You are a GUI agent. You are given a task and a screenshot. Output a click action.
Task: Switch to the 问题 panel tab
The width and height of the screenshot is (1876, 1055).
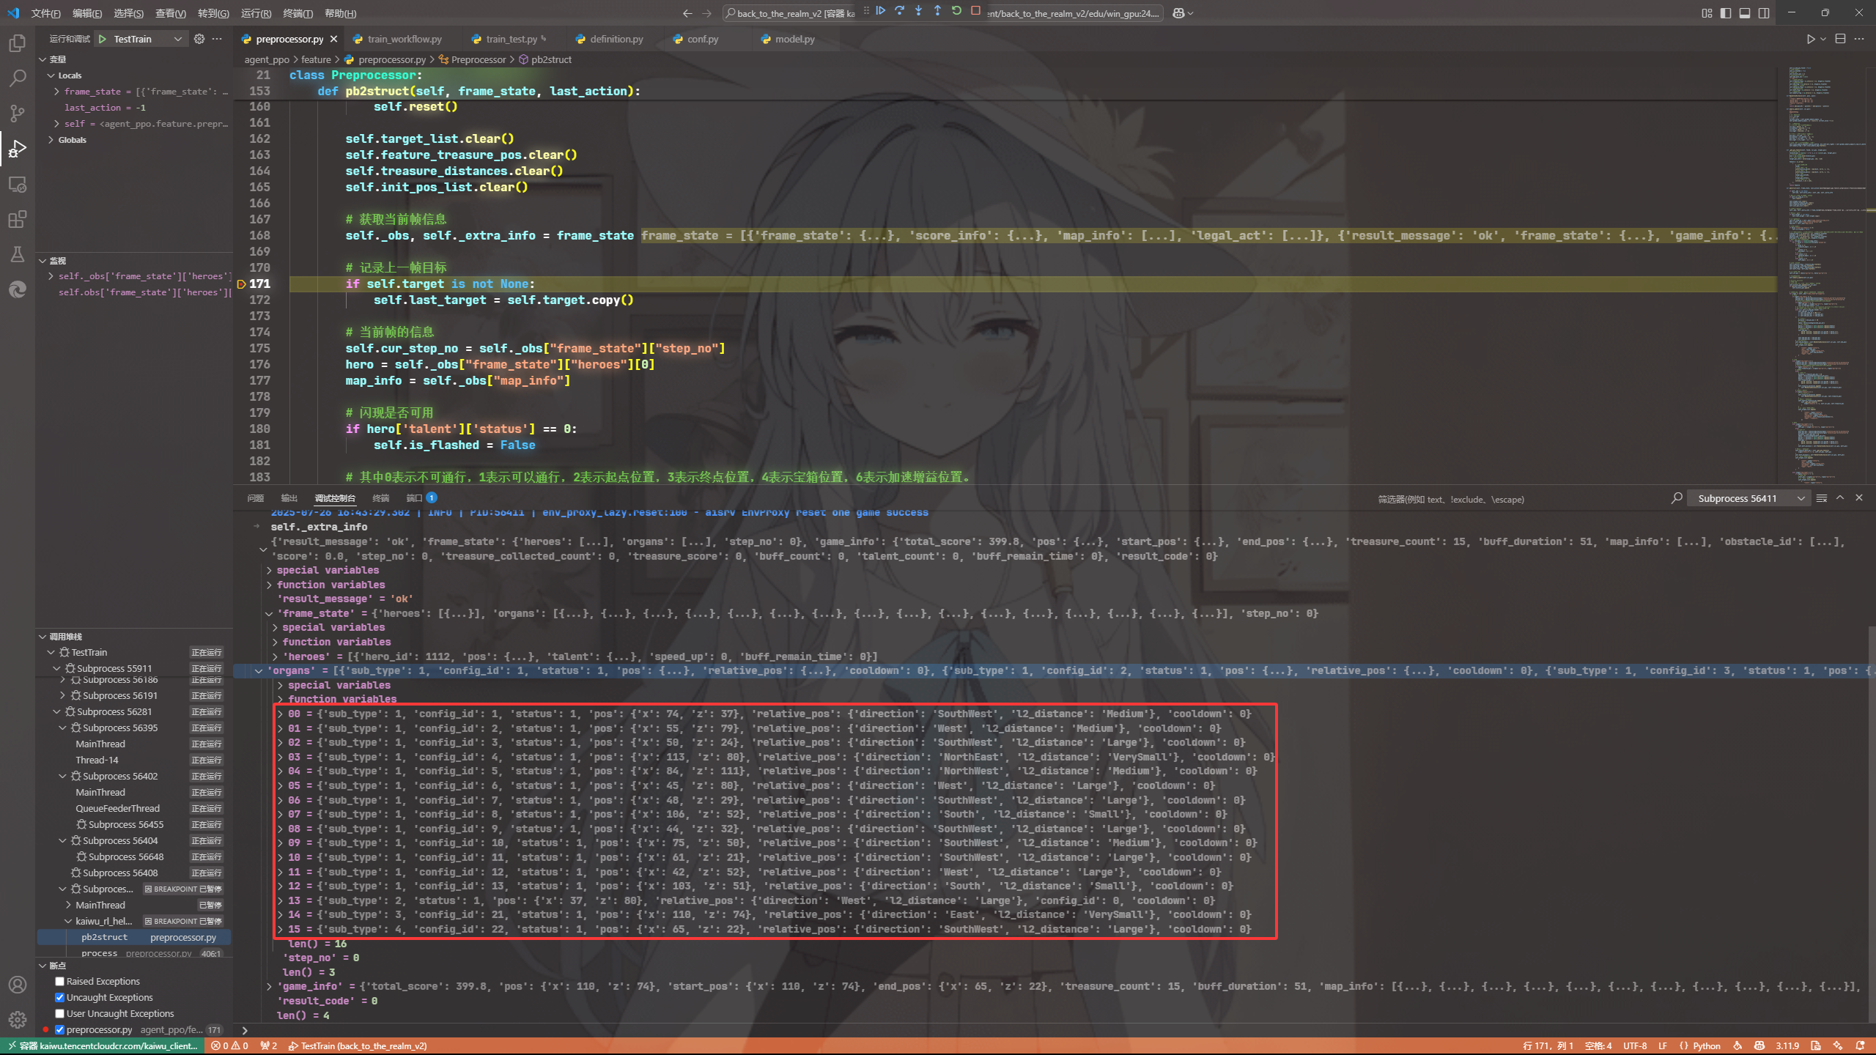pos(256,498)
